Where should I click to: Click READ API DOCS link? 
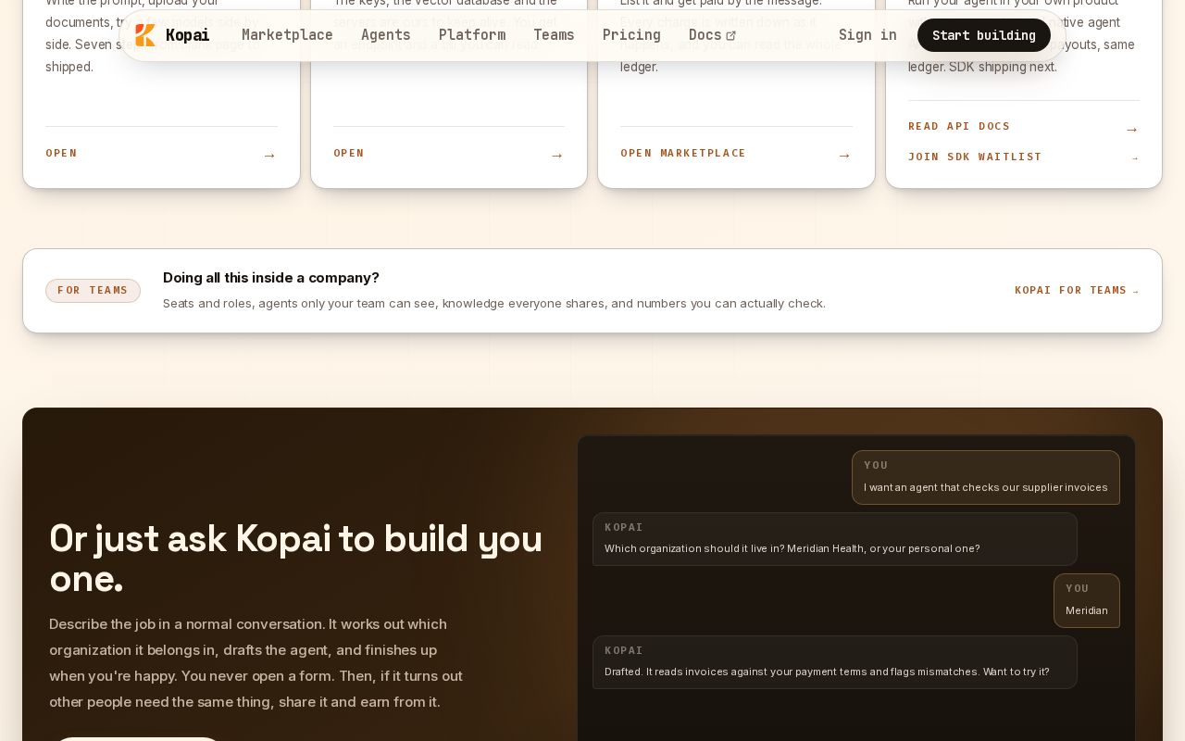[959, 126]
